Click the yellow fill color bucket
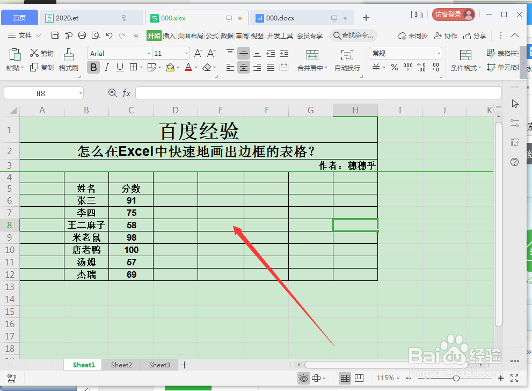The width and height of the screenshot is (532, 391). coord(170,68)
